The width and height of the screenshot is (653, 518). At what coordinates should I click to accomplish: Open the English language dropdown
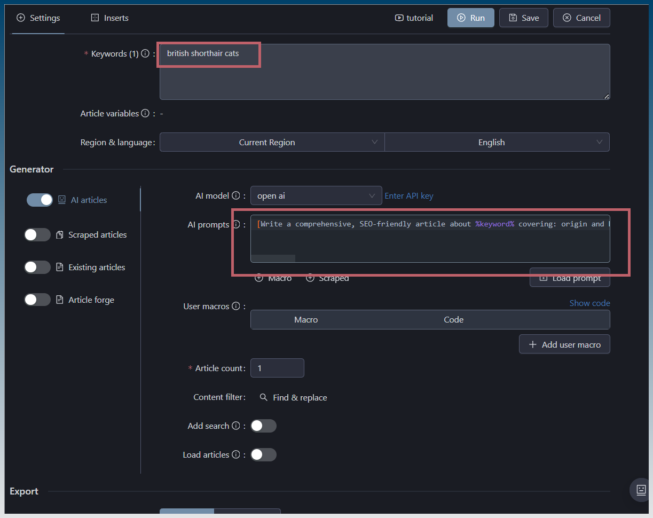click(497, 143)
